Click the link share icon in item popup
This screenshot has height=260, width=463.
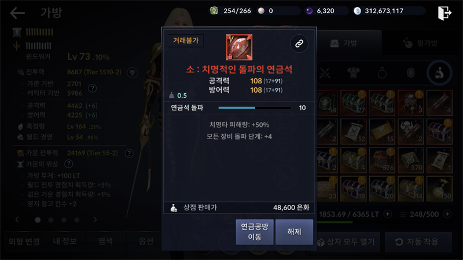tap(299, 44)
